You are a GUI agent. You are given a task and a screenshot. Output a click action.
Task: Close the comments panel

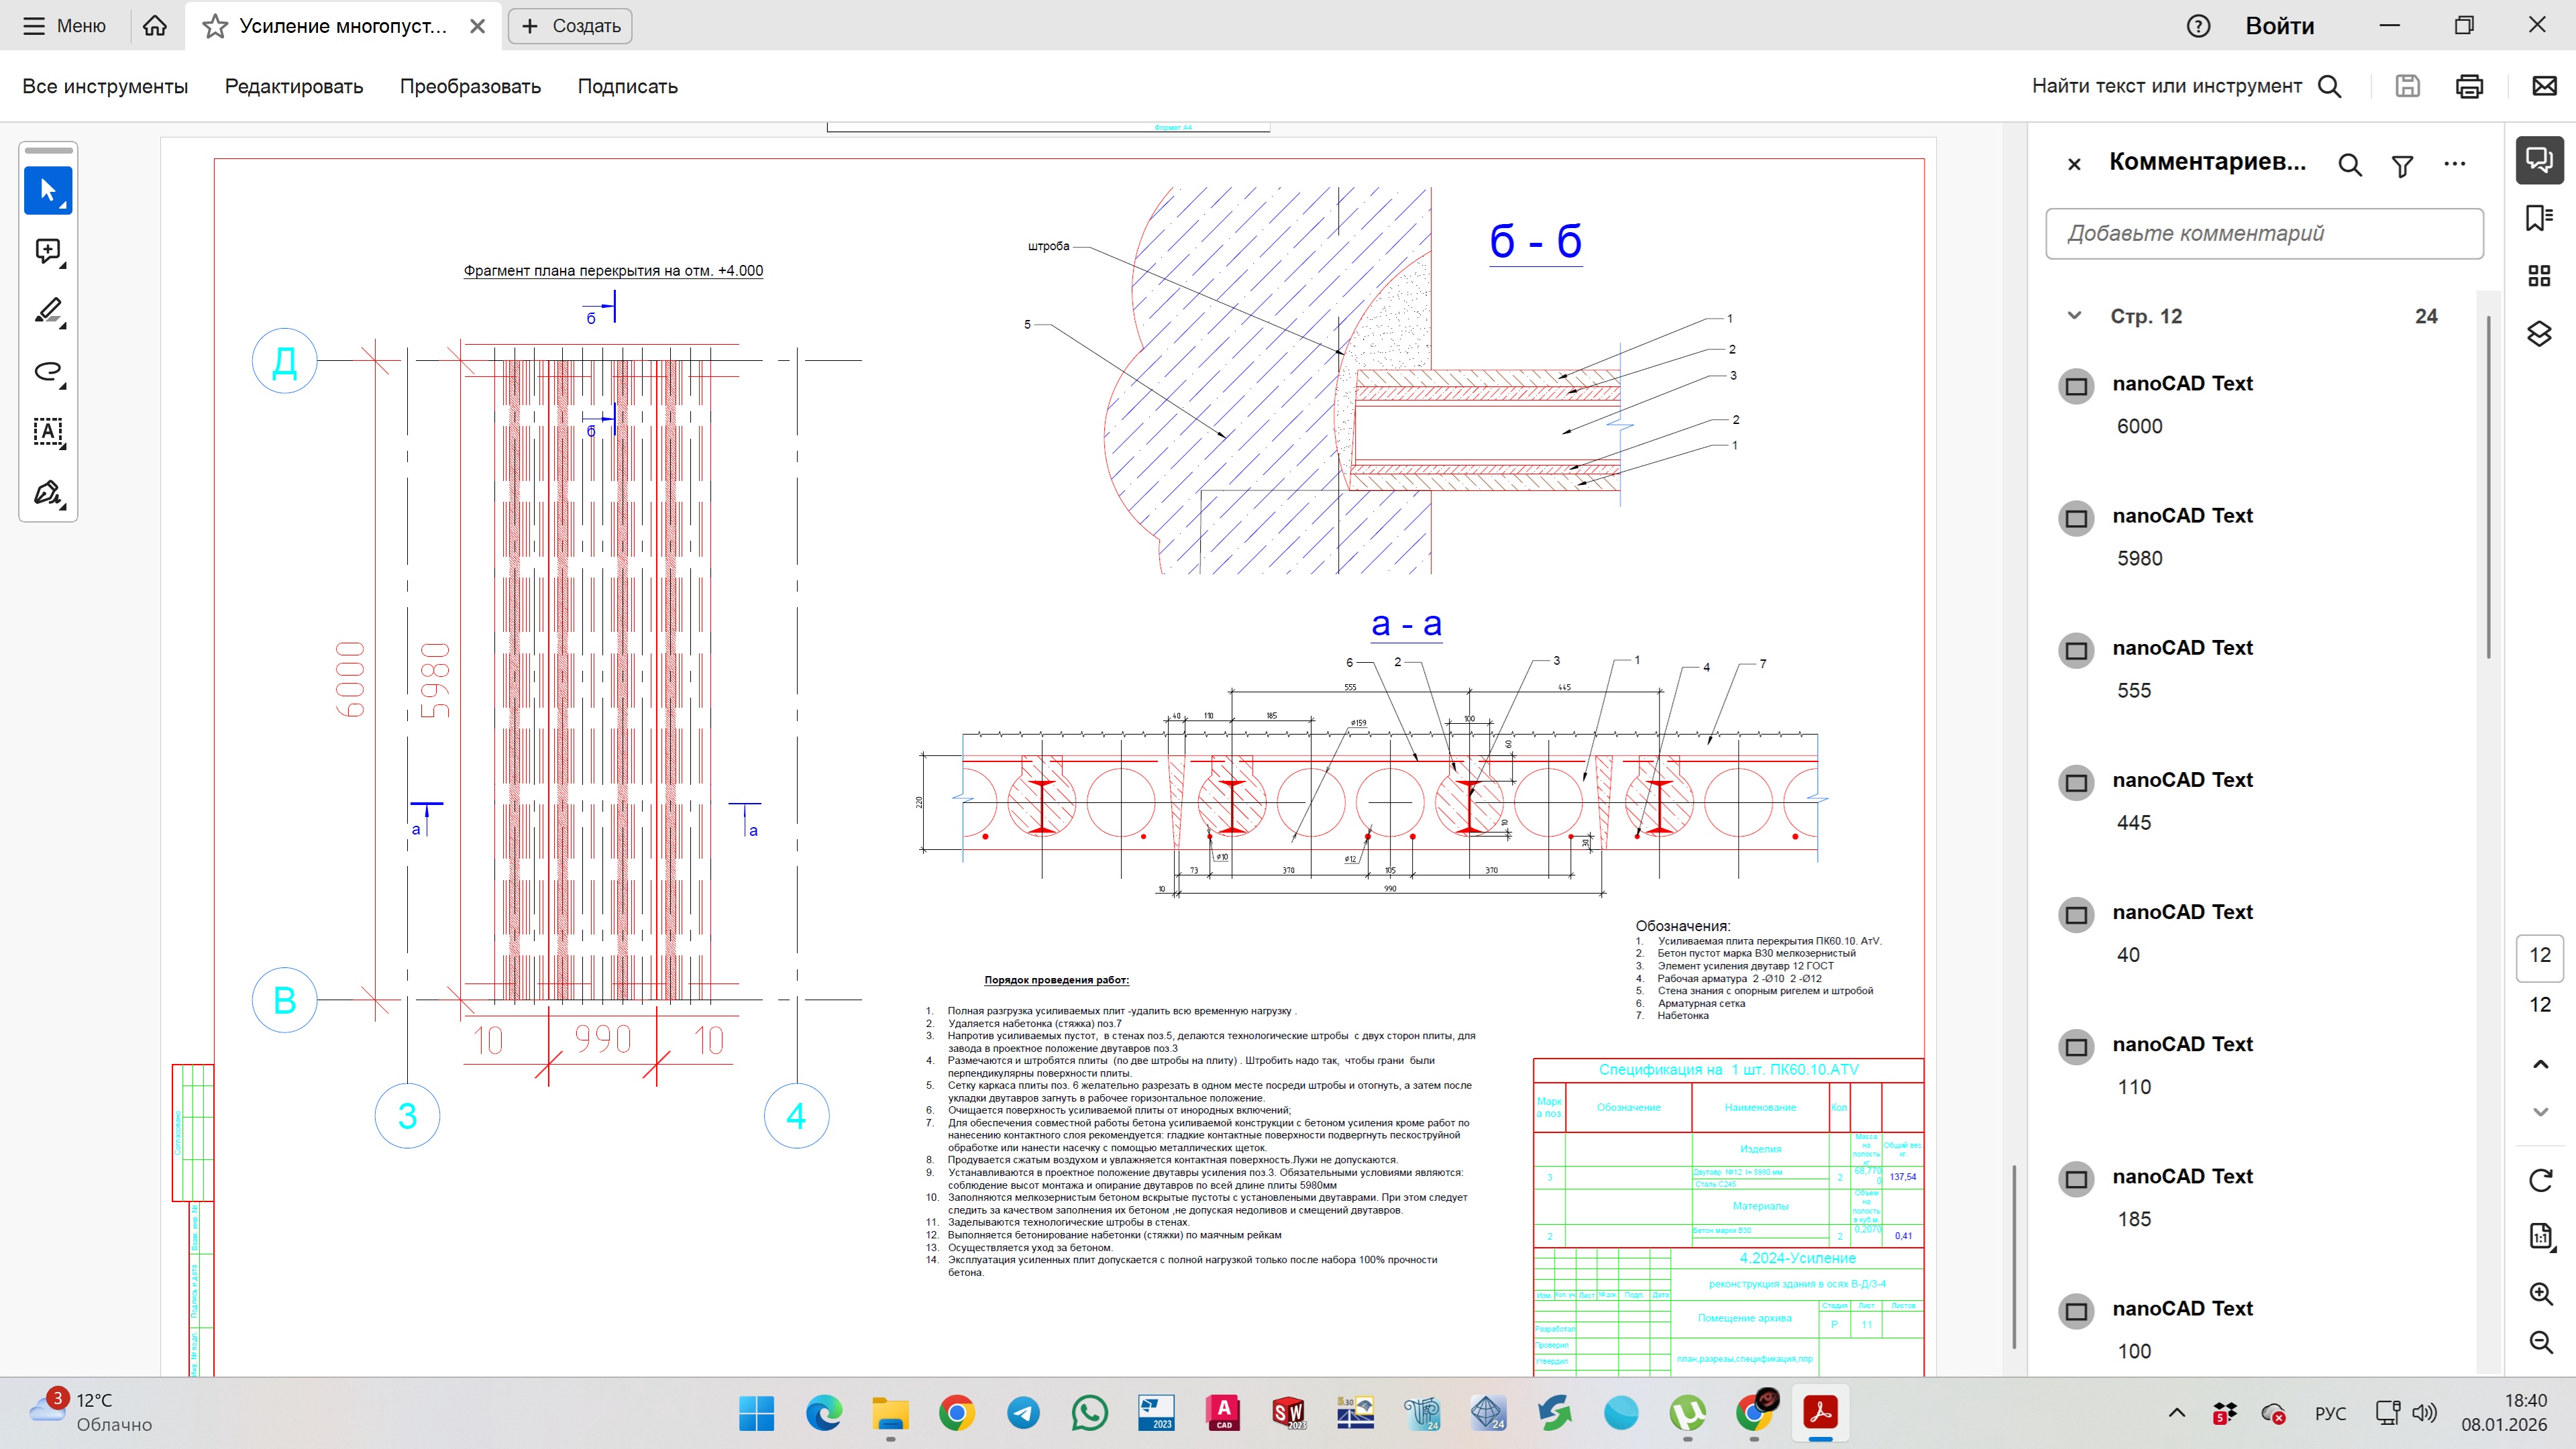point(2074,164)
